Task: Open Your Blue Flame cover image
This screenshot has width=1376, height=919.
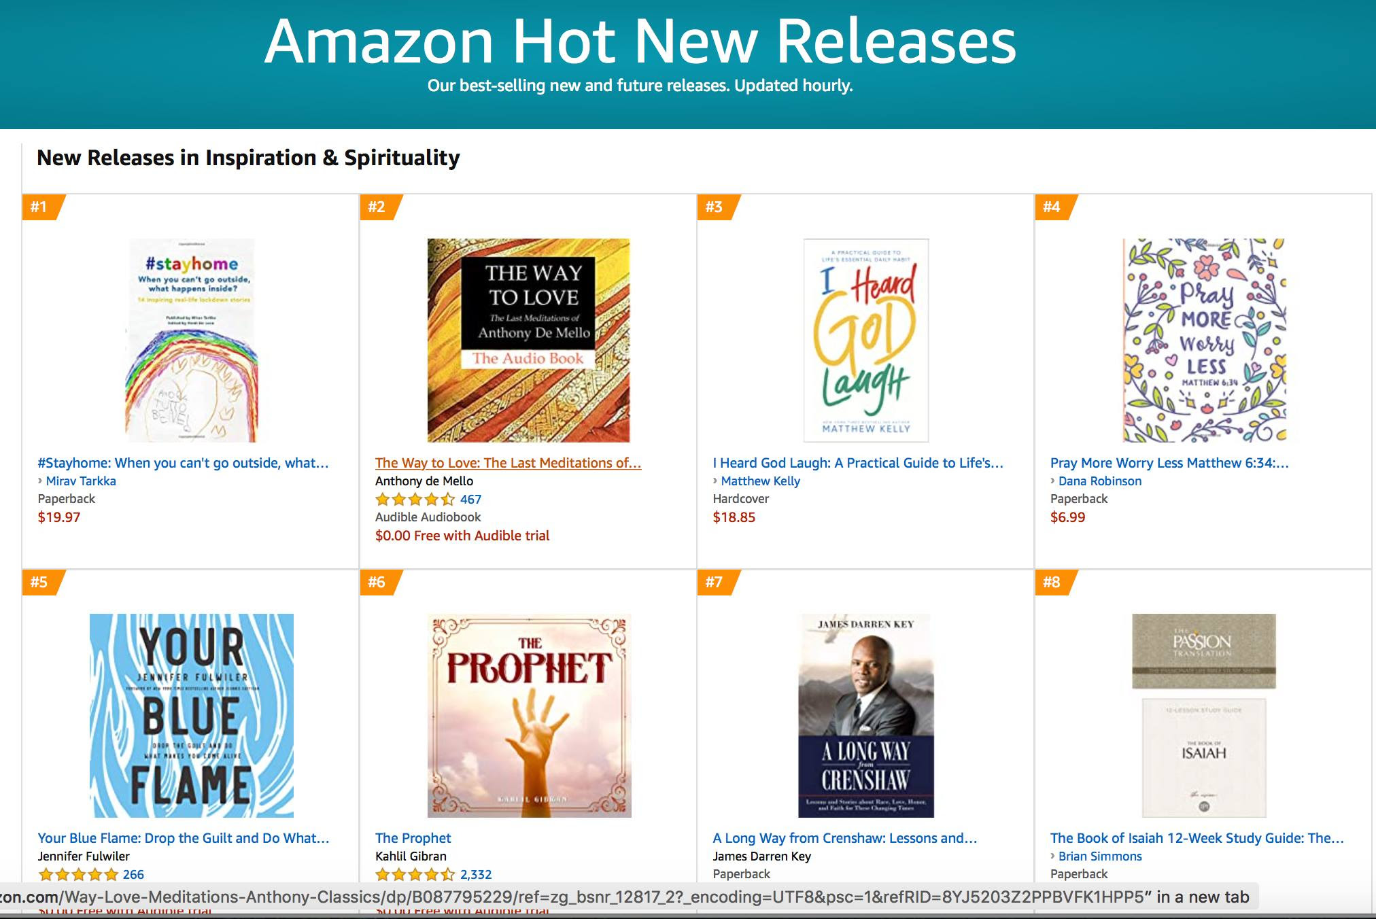Action: click(191, 715)
